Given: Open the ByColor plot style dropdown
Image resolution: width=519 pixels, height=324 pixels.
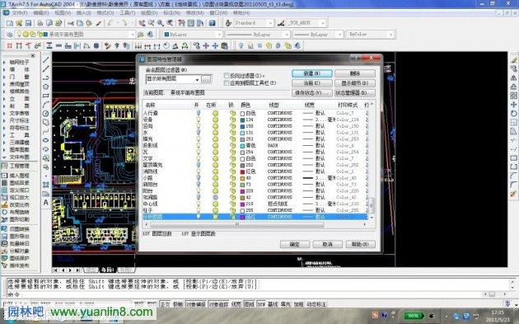Looking at the screenshot, I should (391, 35).
